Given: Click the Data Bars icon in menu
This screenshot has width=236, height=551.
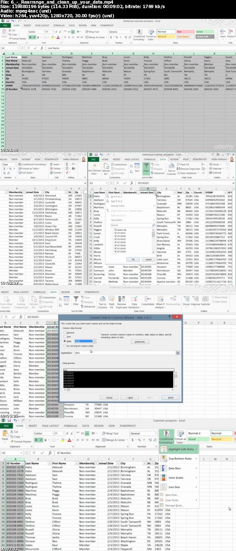Looking at the screenshot, I should 163,468.
